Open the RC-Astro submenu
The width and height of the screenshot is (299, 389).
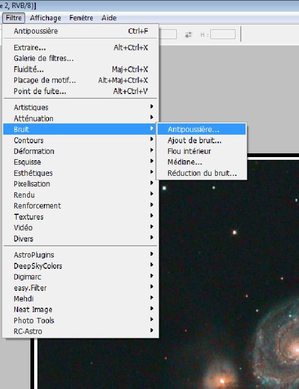pyautogui.click(x=81, y=331)
